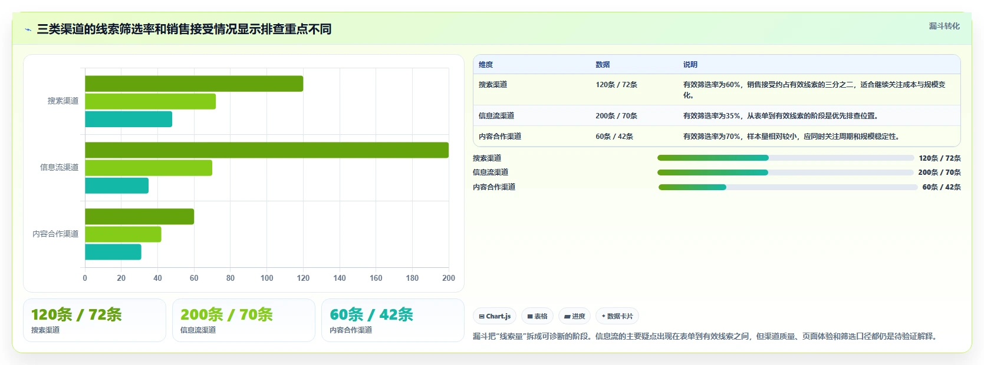Click the light green 72 bar for 搜索渠道
Image resolution: width=984 pixels, height=365 pixels.
150,101
